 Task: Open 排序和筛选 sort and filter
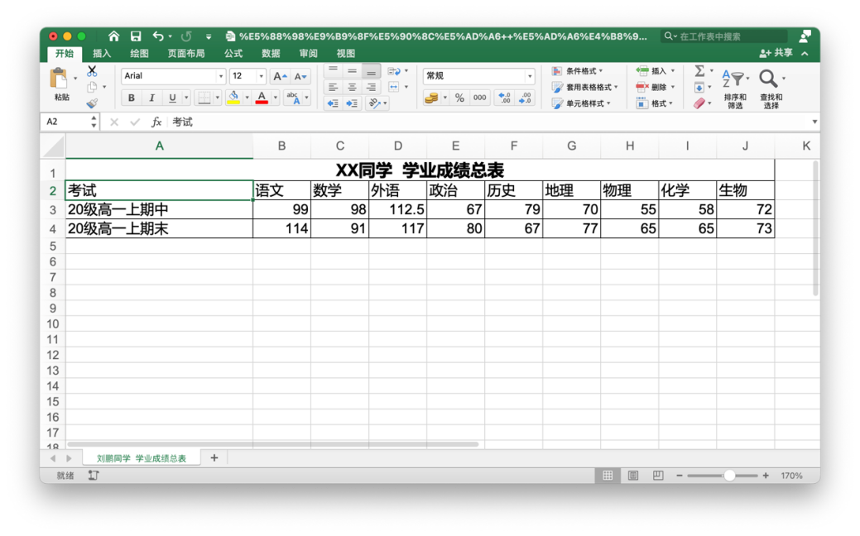pyautogui.click(x=735, y=89)
